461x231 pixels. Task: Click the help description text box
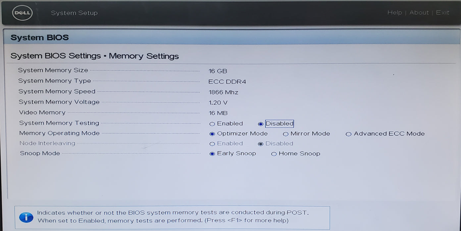click(172, 217)
